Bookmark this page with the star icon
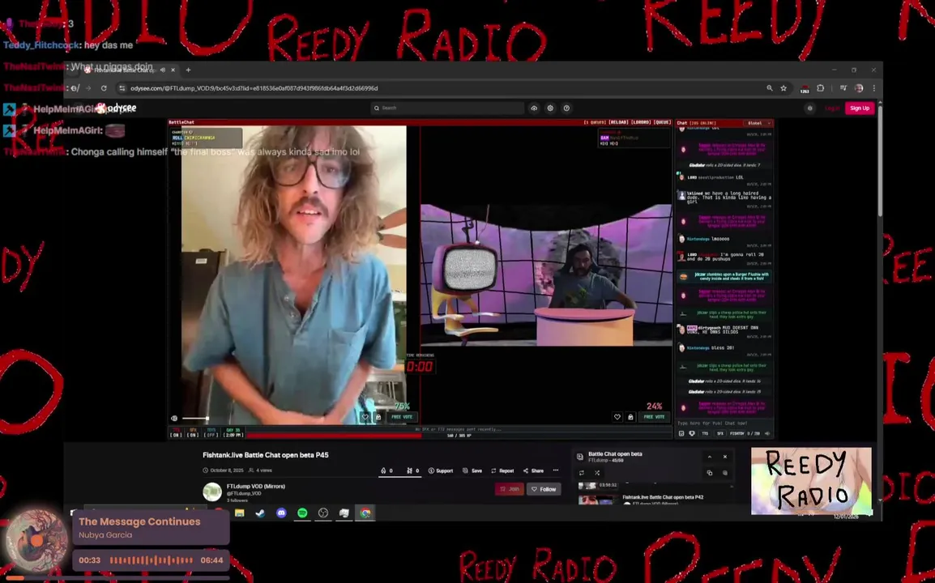 pyautogui.click(x=783, y=88)
